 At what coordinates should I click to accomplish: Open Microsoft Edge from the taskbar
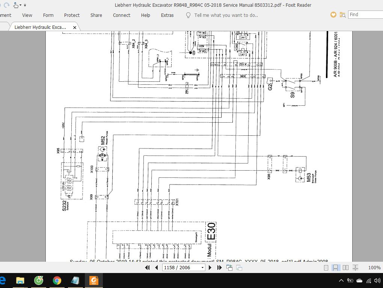pos(3,280)
